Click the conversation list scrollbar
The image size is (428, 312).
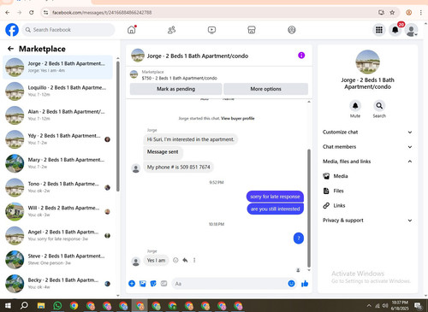(x=118, y=126)
